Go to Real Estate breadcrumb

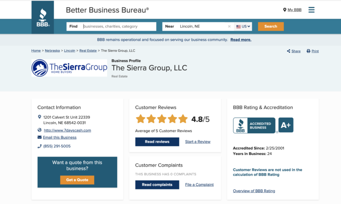(x=88, y=51)
